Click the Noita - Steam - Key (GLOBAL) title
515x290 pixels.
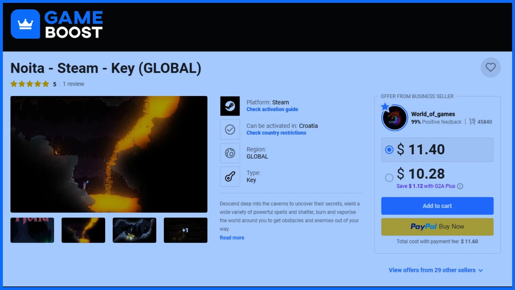point(106,68)
